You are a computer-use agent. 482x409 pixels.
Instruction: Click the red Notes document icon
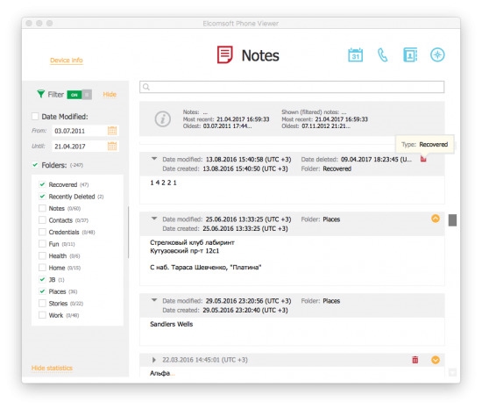point(225,54)
